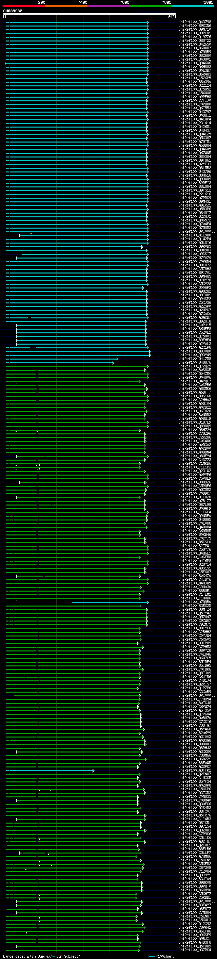Open hit UniRef100_Q6R4U3
The height and width of the screenshot is (959, 217).
pyautogui.click(x=195, y=74)
